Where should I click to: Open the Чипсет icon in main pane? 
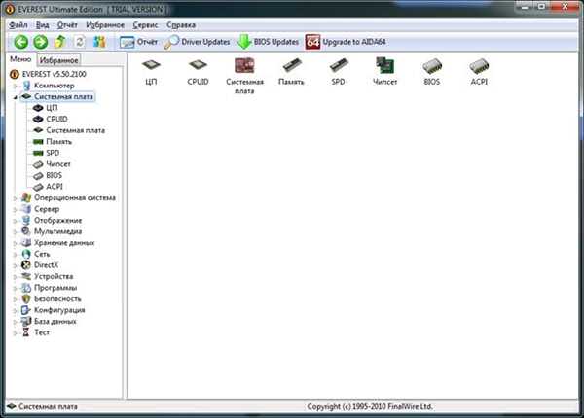pos(384,72)
